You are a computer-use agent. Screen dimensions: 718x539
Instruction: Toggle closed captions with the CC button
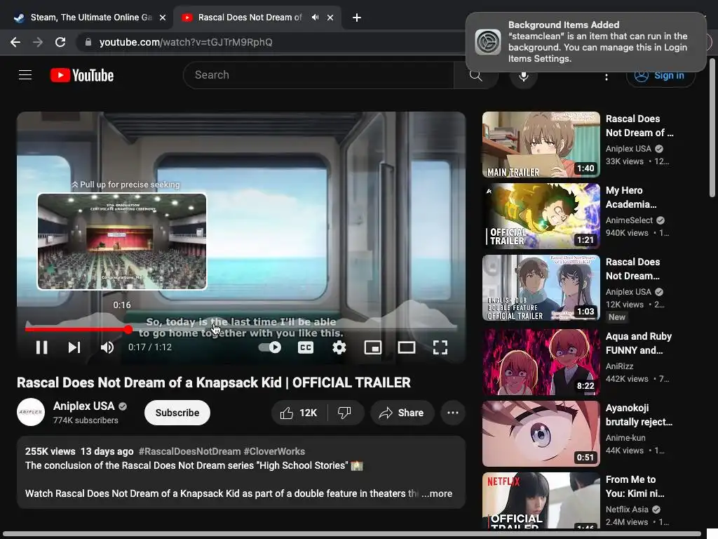point(306,347)
